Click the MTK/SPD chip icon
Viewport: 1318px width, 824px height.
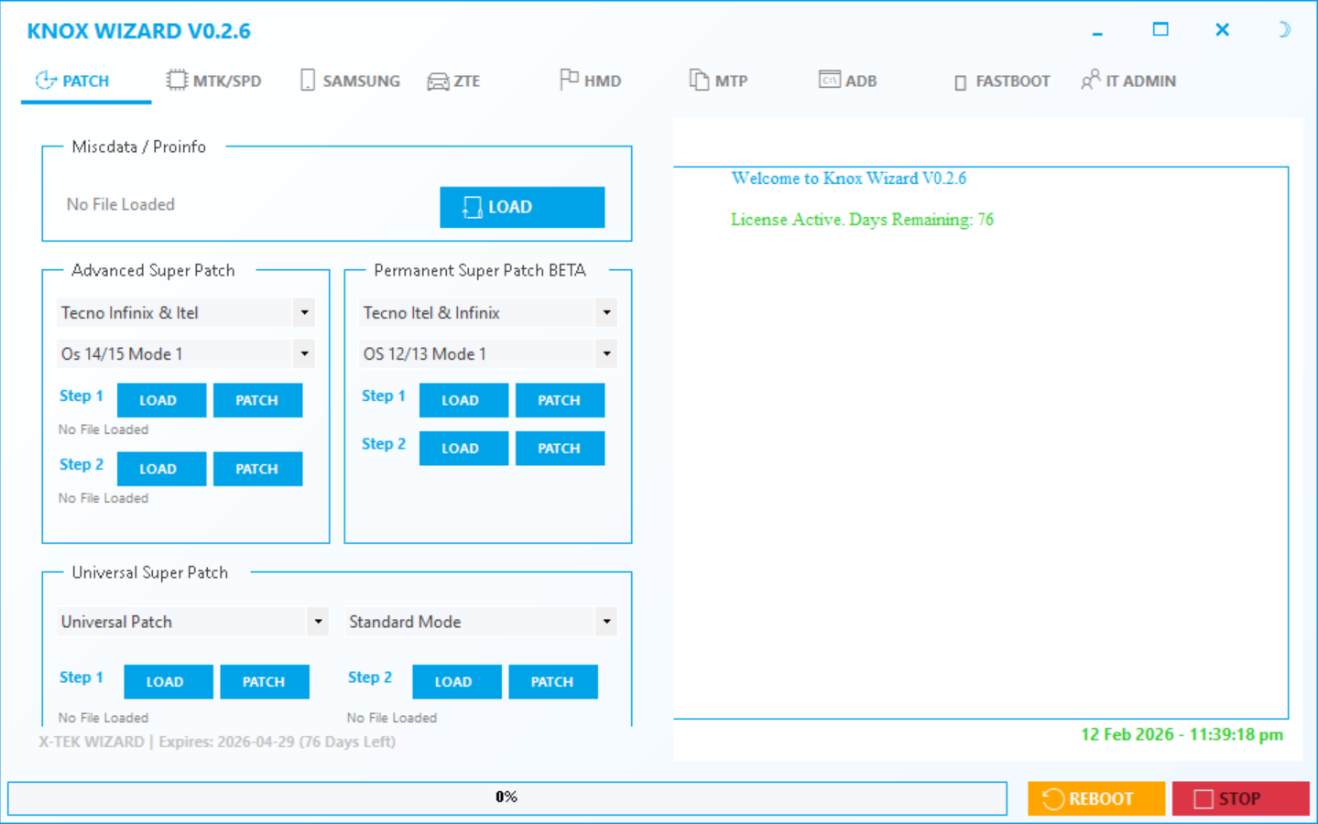pyautogui.click(x=177, y=81)
